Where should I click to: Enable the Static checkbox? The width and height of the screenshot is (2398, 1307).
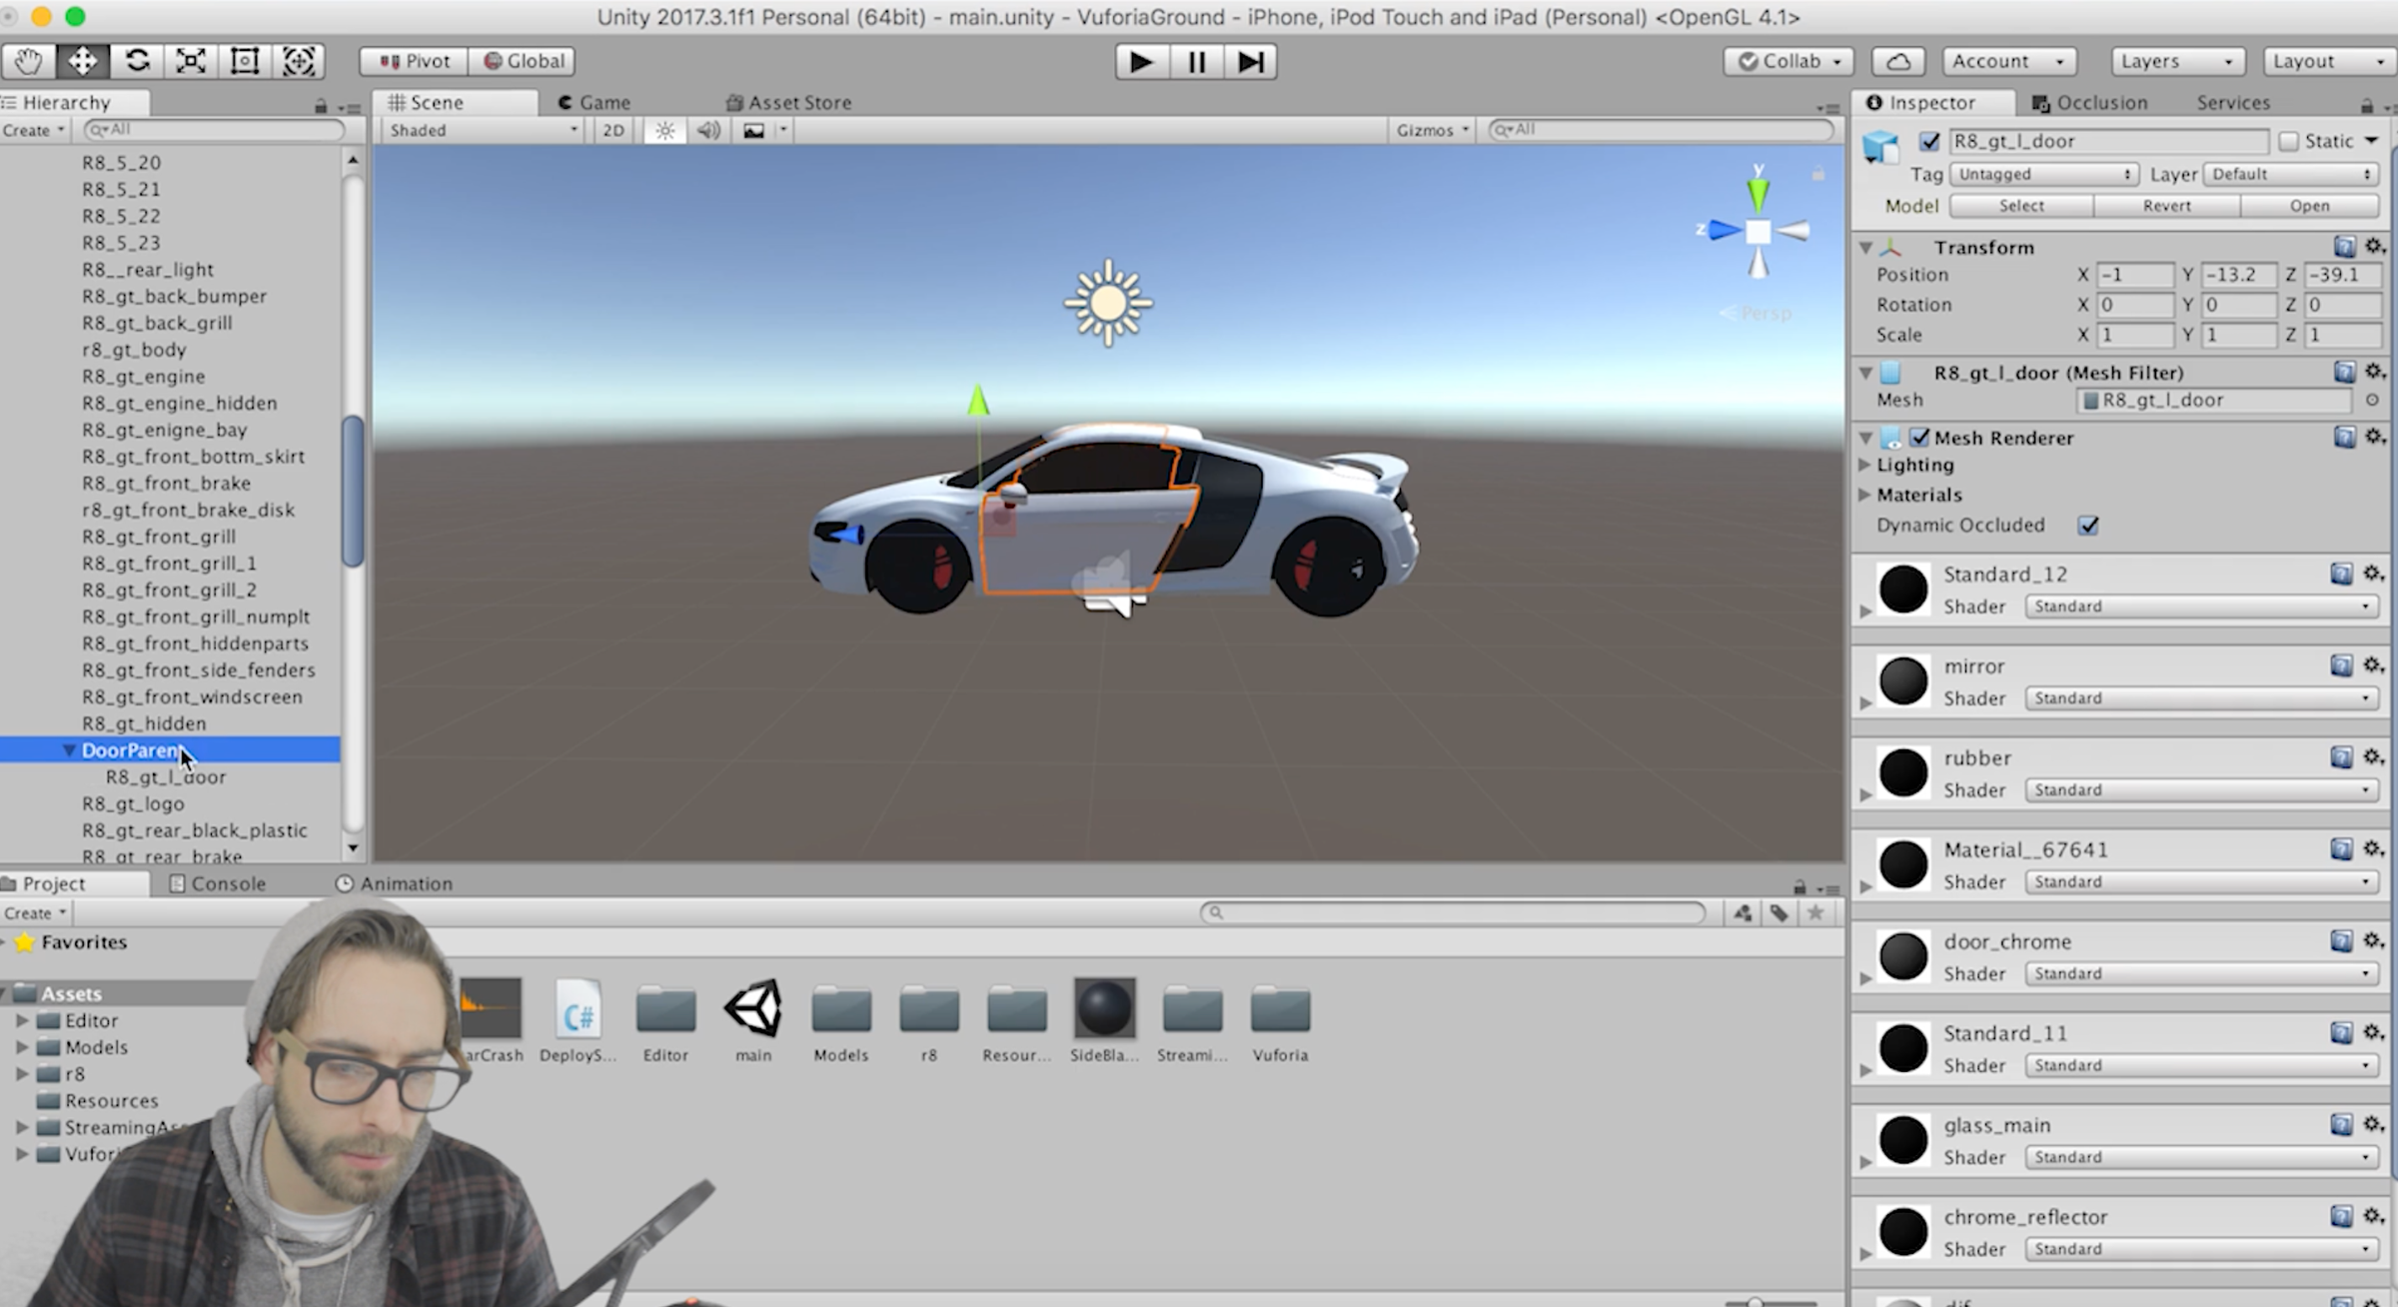point(2288,142)
